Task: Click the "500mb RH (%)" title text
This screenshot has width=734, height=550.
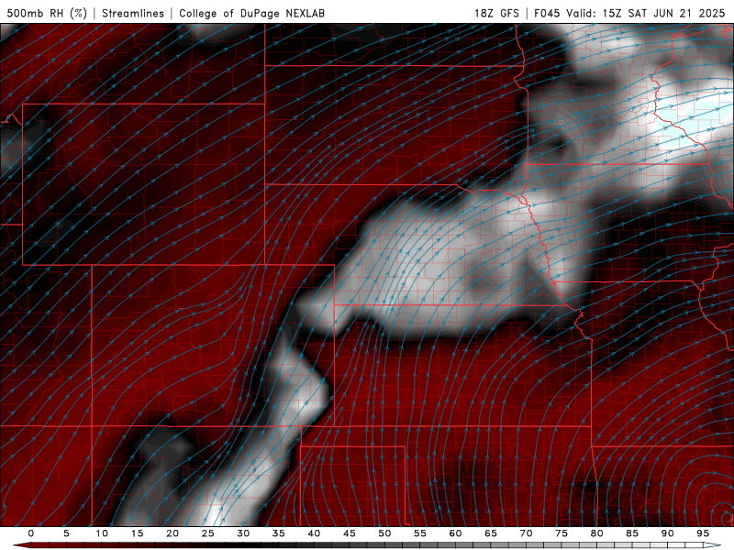Action: coord(47,13)
